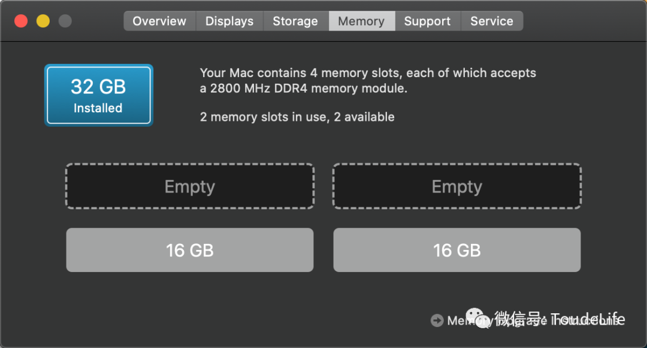Open the Service tab

click(491, 21)
